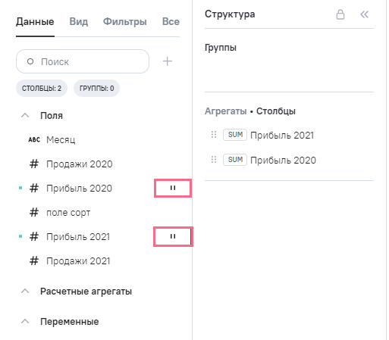Toggle the ГРУППЫ: 0 filter chip
This screenshot has height=340, width=389.
(96, 89)
